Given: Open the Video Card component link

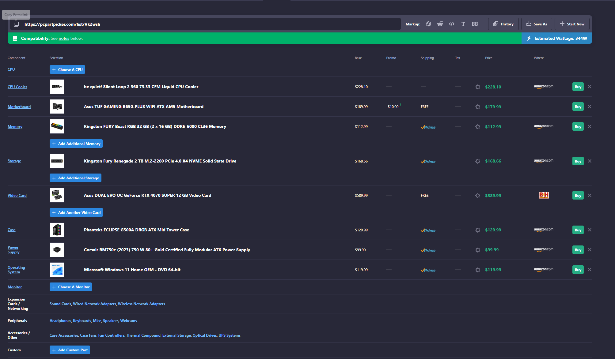Looking at the screenshot, I should [x=17, y=196].
